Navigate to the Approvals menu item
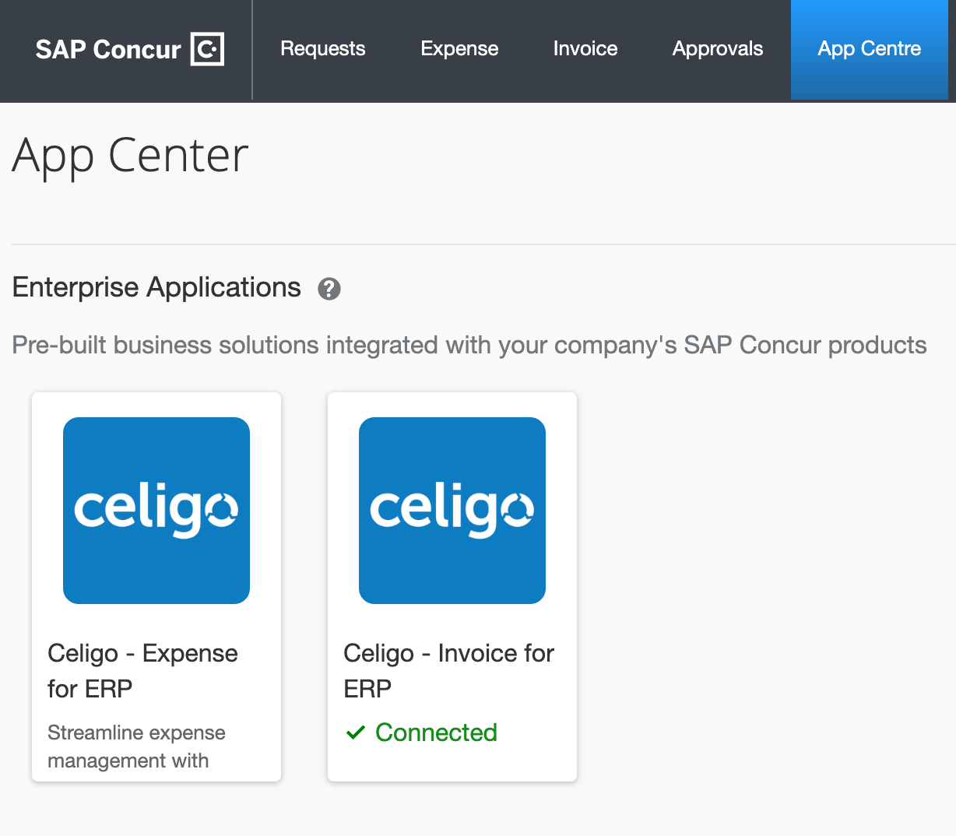Viewport: 956px width, 836px height. pos(718,48)
